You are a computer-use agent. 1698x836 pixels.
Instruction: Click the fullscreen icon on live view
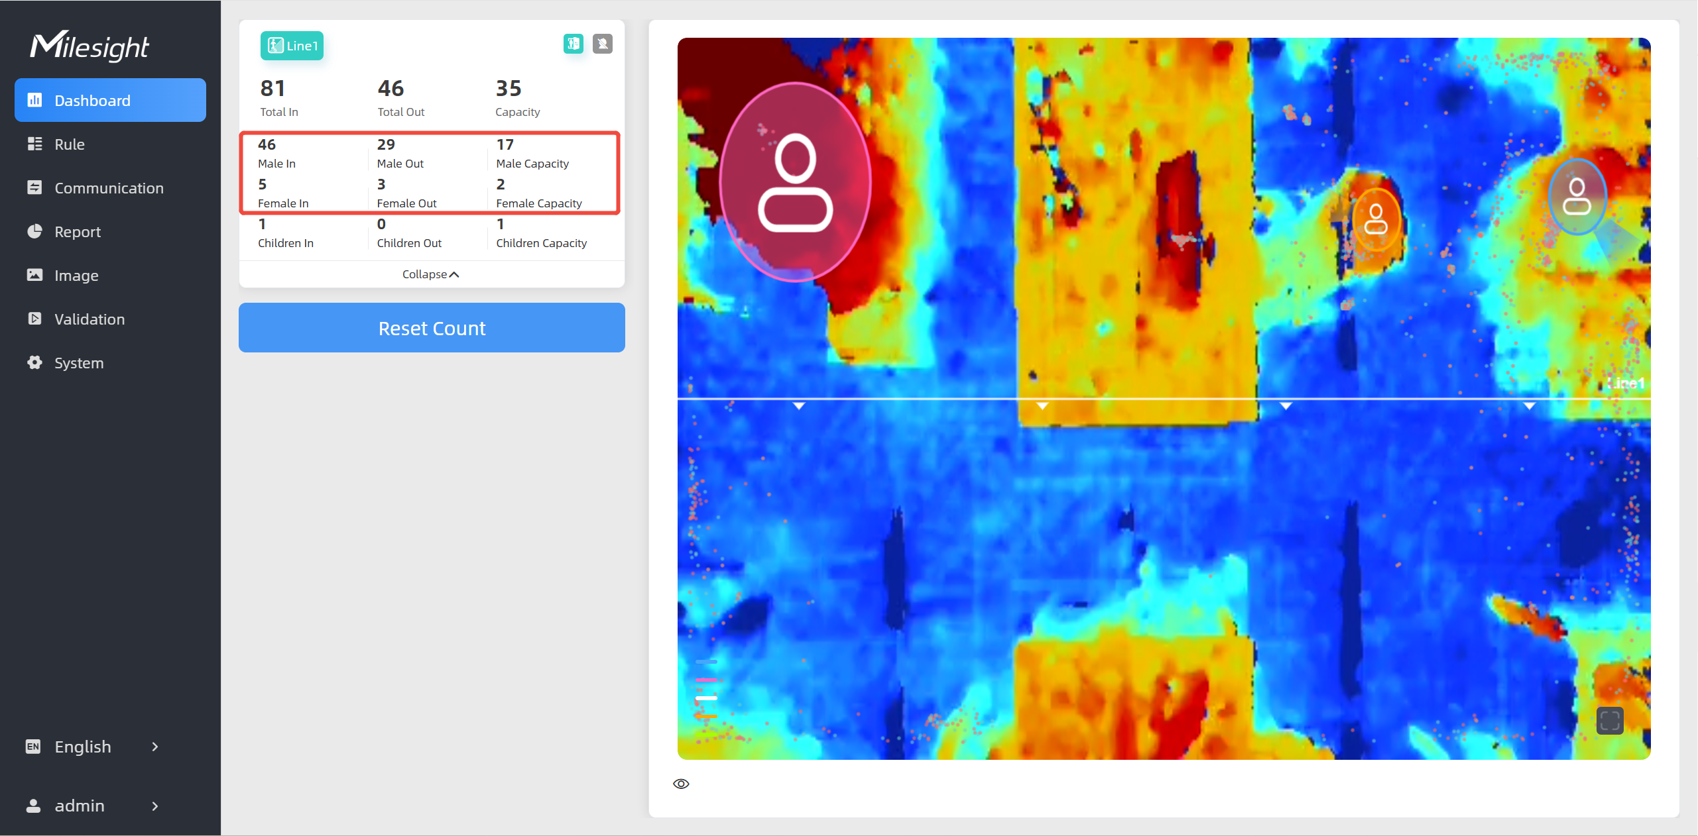tap(1609, 720)
